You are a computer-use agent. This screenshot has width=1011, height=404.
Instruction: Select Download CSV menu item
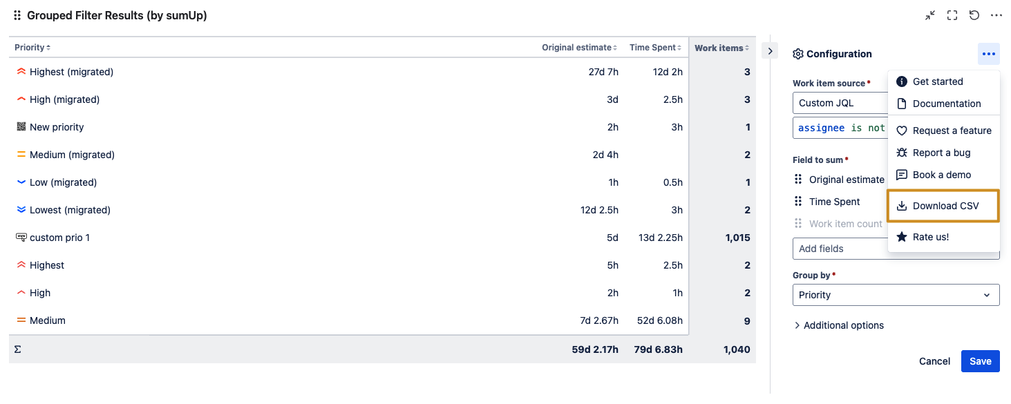(x=944, y=206)
